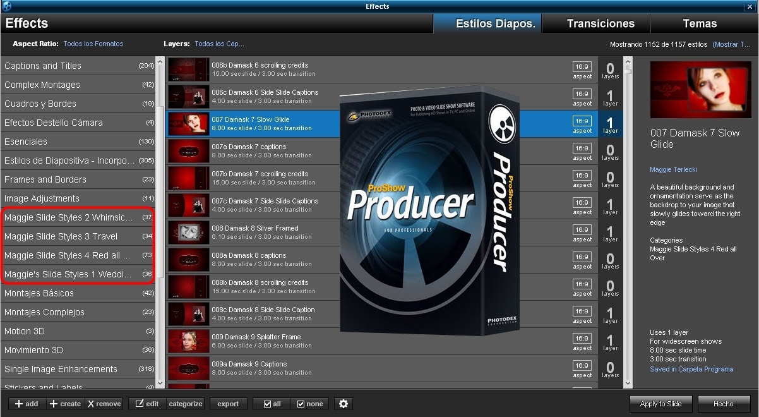Check the 'all' selection button
This screenshot has width=759, height=417.
(272, 404)
